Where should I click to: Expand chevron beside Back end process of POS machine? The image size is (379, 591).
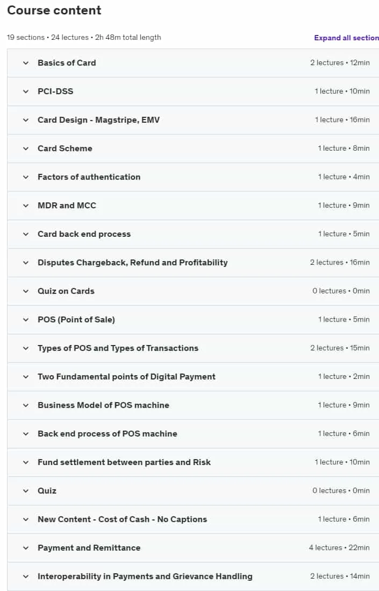pyautogui.click(x=26, y=434)
